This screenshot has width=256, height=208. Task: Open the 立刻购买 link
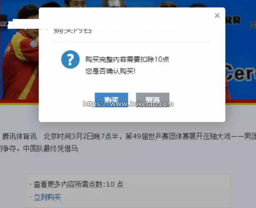click(x=48, y=197)
